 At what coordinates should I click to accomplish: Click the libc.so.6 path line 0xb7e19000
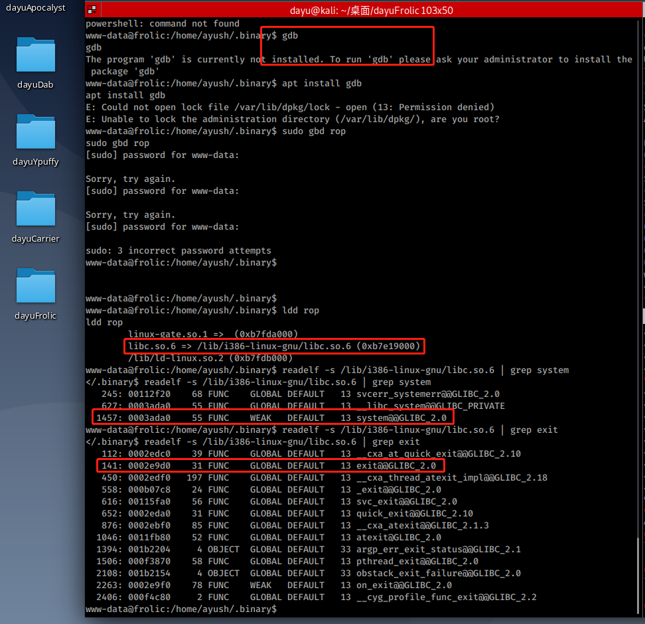pyautogui.click(x=274, y=346)
